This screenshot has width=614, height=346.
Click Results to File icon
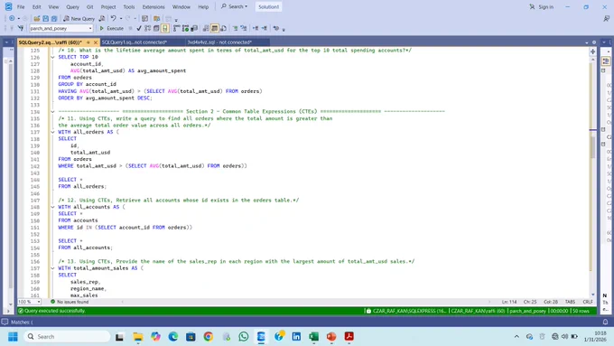pos(223,28)
